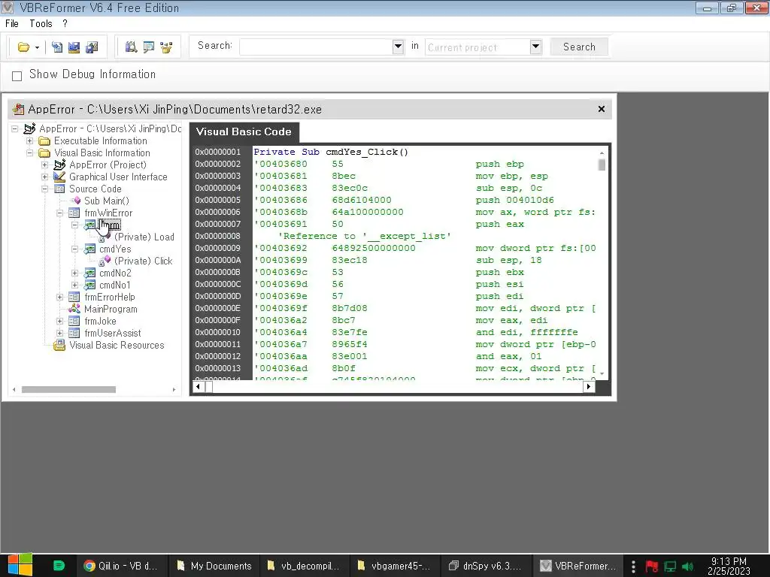Viewport: 770px width, 577px height.
Task: Click the red flag tray icon
Action: [652, 566]
